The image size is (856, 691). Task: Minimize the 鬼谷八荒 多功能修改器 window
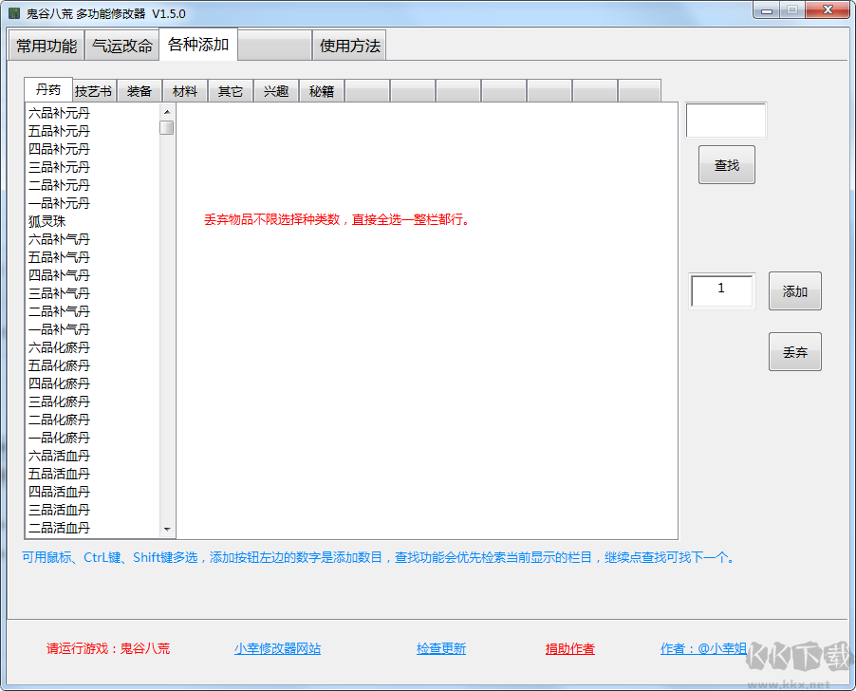pyautogui.click(x=767, y=10)
